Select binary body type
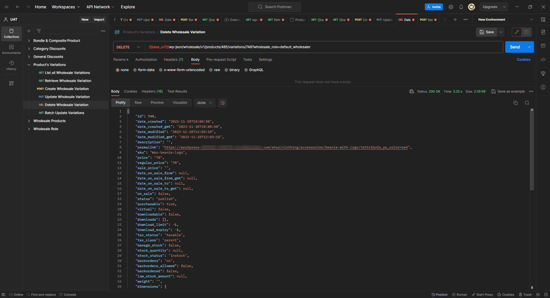 pyautogui.click(x=226, y=70)
